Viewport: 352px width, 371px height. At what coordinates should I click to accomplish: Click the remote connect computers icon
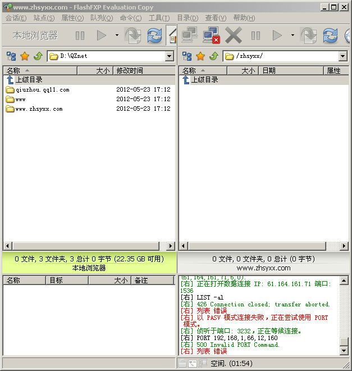click(190, 35)
